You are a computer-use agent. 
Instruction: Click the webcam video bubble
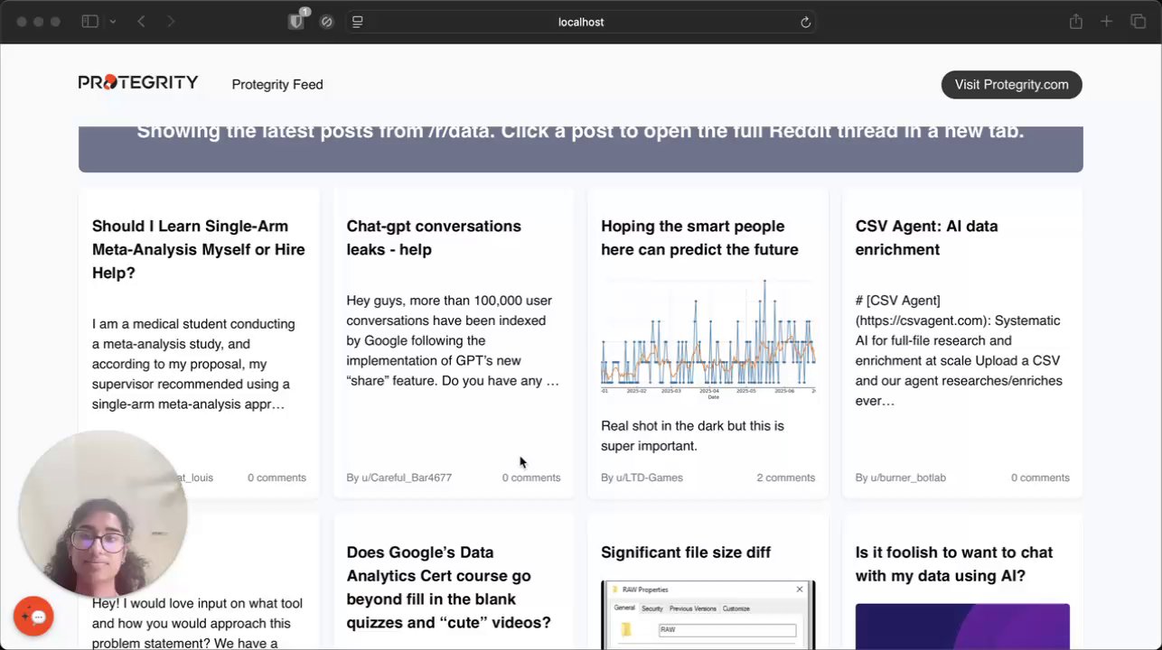point(102,514)
